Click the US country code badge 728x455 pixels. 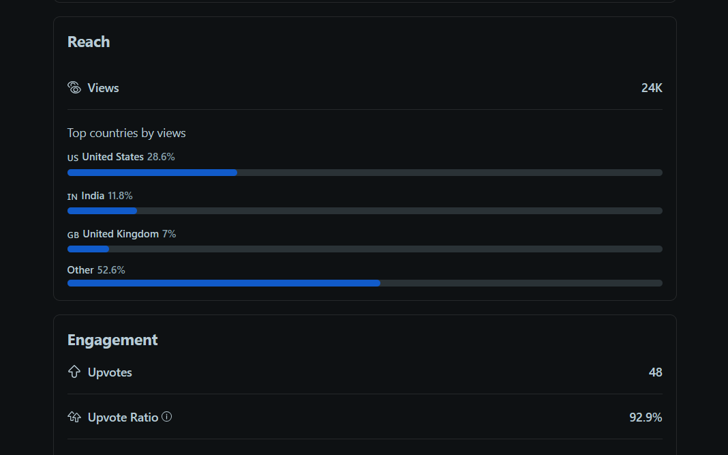pos(73,158)
